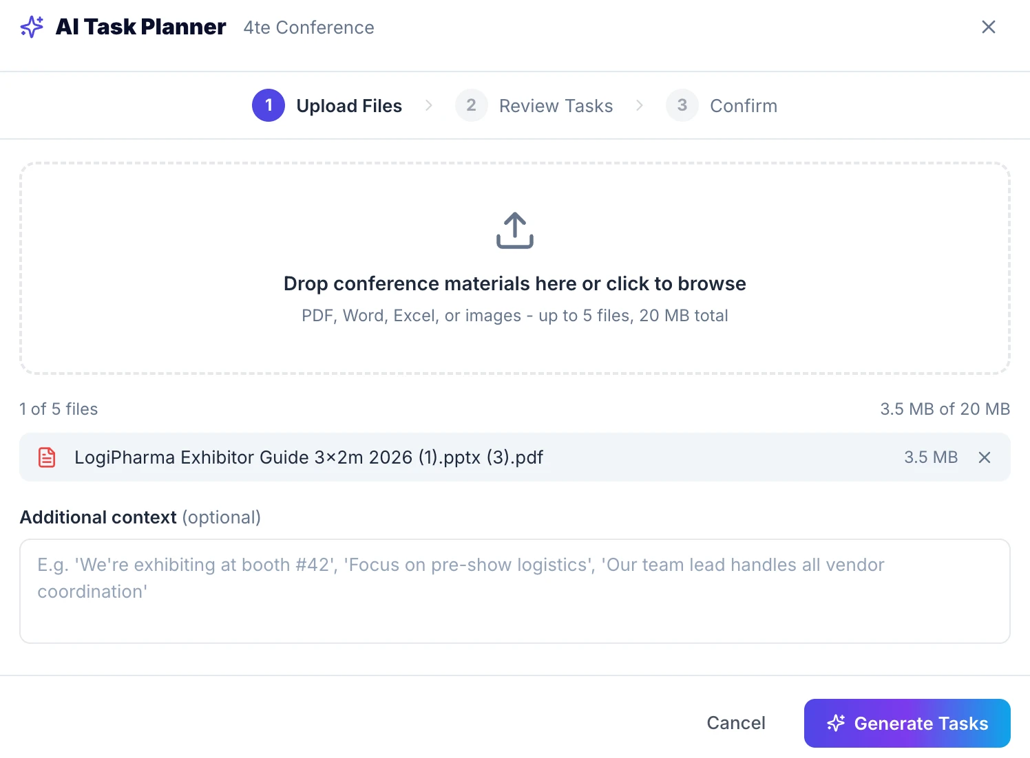Image resolution: width=1030 pixels, height=758 pixels.
Task: Go to the Confirm step
Action: click(x=744, y=105)
